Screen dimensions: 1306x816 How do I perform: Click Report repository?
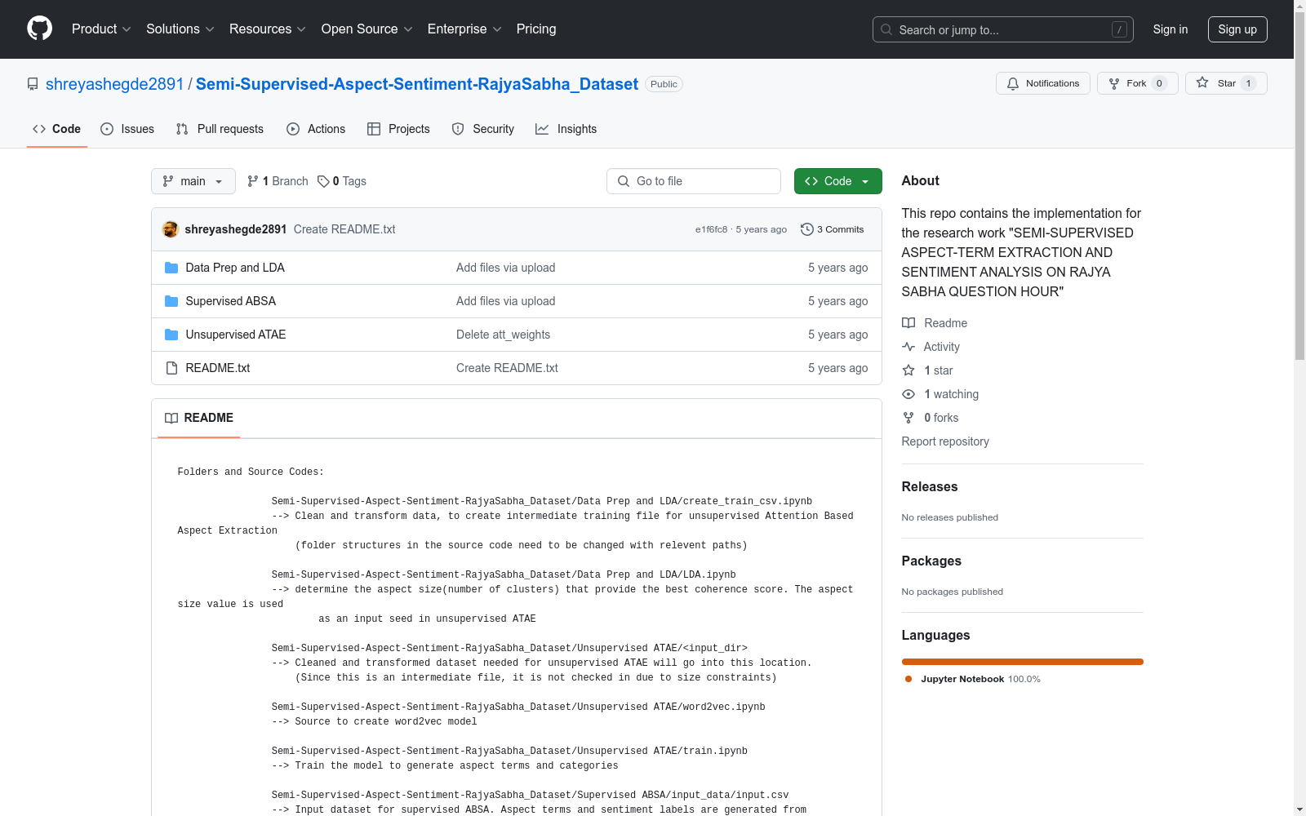click(945, 441)
